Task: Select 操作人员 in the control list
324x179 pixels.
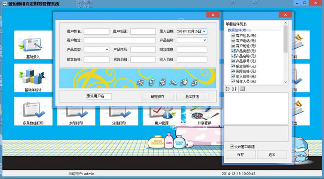Action: click(243, 81)
